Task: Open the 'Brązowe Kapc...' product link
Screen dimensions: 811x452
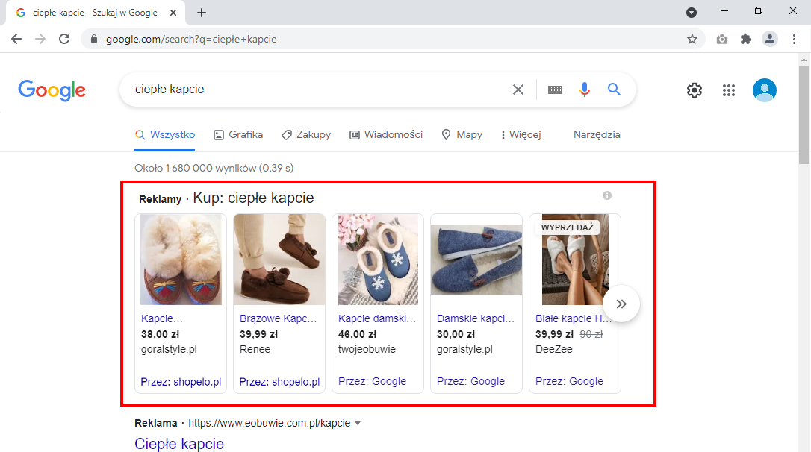Action: coord(279,318)
